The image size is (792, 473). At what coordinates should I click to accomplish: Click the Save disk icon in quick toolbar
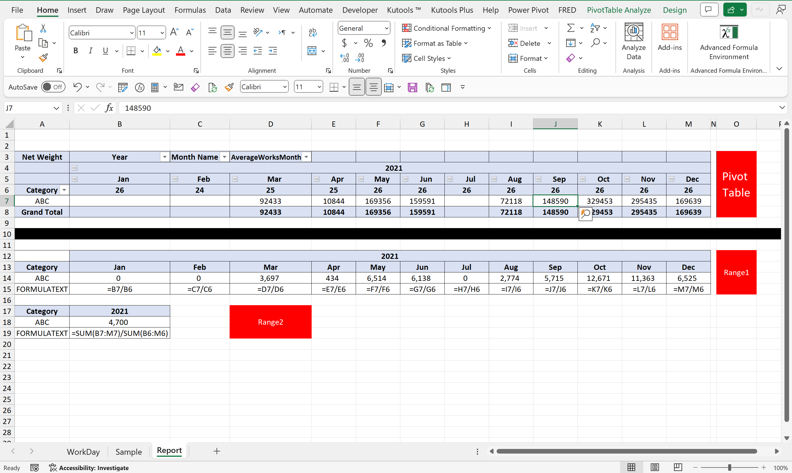(x=412, y=87)
